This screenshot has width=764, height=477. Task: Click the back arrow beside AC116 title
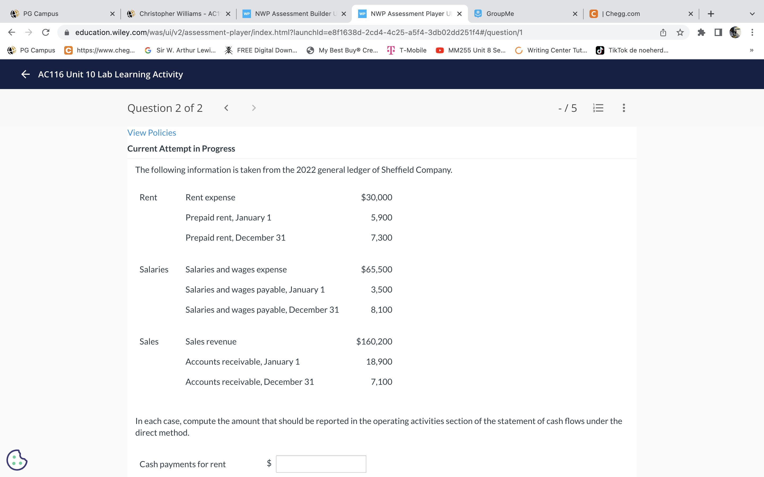coord(25,74)
